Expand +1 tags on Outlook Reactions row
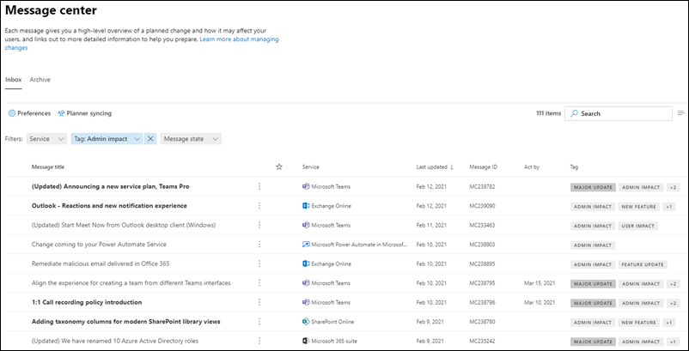Image resolution: width=689 pixels, height=351 pixels. pyautogui.click(x=668, y=207)
